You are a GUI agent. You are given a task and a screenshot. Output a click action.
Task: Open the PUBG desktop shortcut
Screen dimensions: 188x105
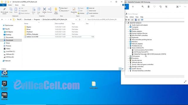click(x=4, y=96)
